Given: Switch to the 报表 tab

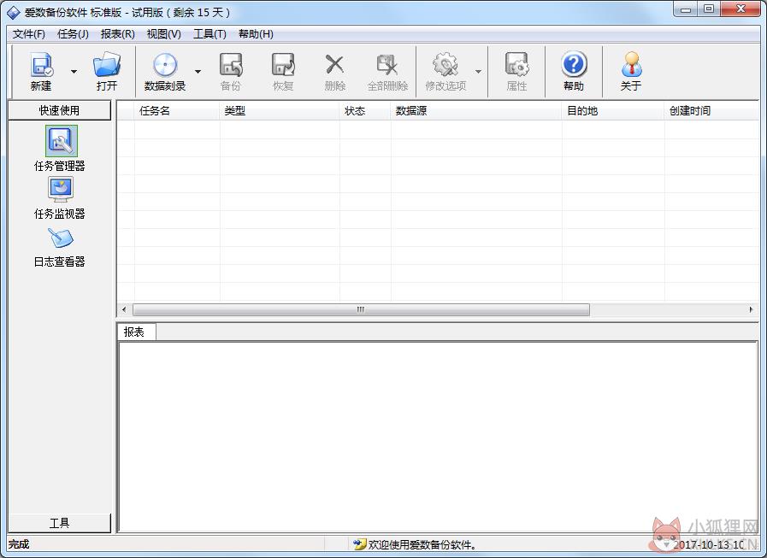Looking at the screenshot, I should pyautogui.click(x=137, y=332).
